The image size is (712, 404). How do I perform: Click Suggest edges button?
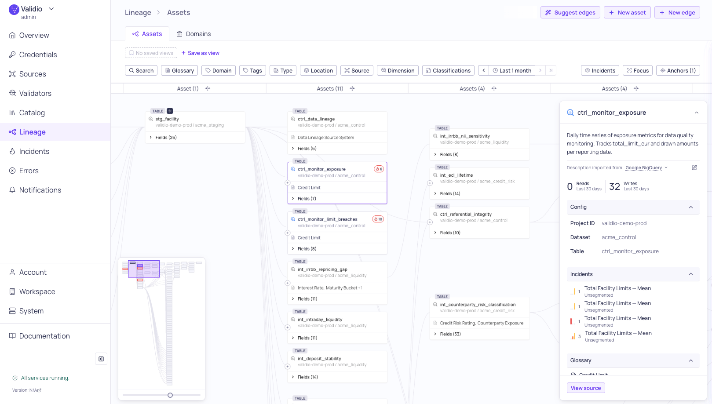570,12
